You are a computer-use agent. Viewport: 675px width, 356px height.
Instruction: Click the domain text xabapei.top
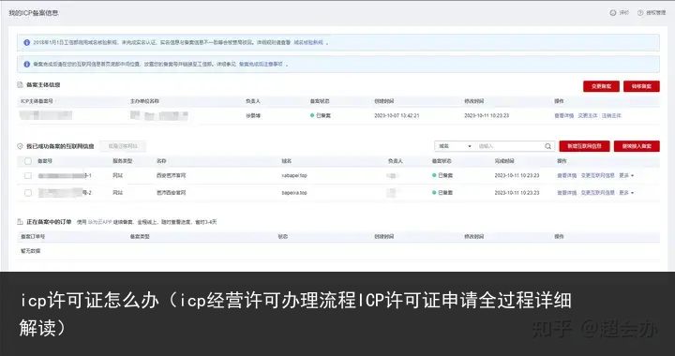(294, 175)
